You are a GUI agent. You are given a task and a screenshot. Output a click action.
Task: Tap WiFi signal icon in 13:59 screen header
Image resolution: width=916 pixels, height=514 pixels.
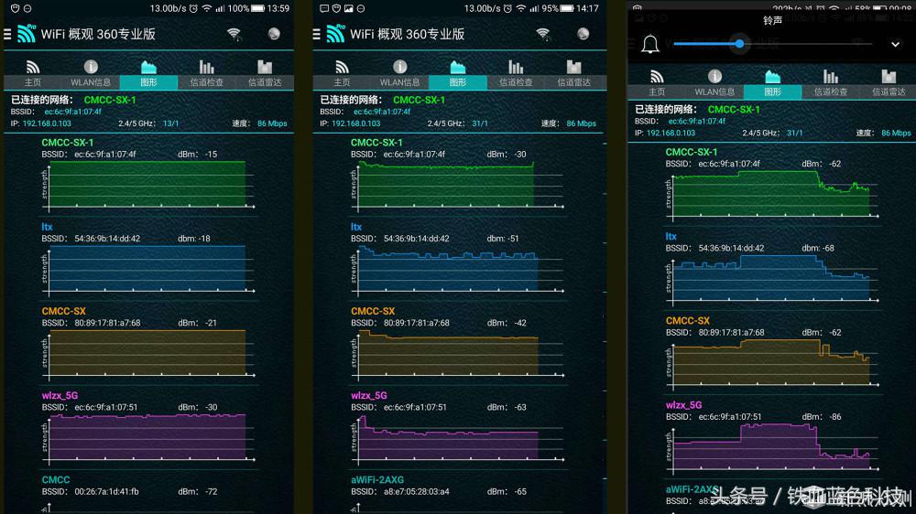point(234,35)
